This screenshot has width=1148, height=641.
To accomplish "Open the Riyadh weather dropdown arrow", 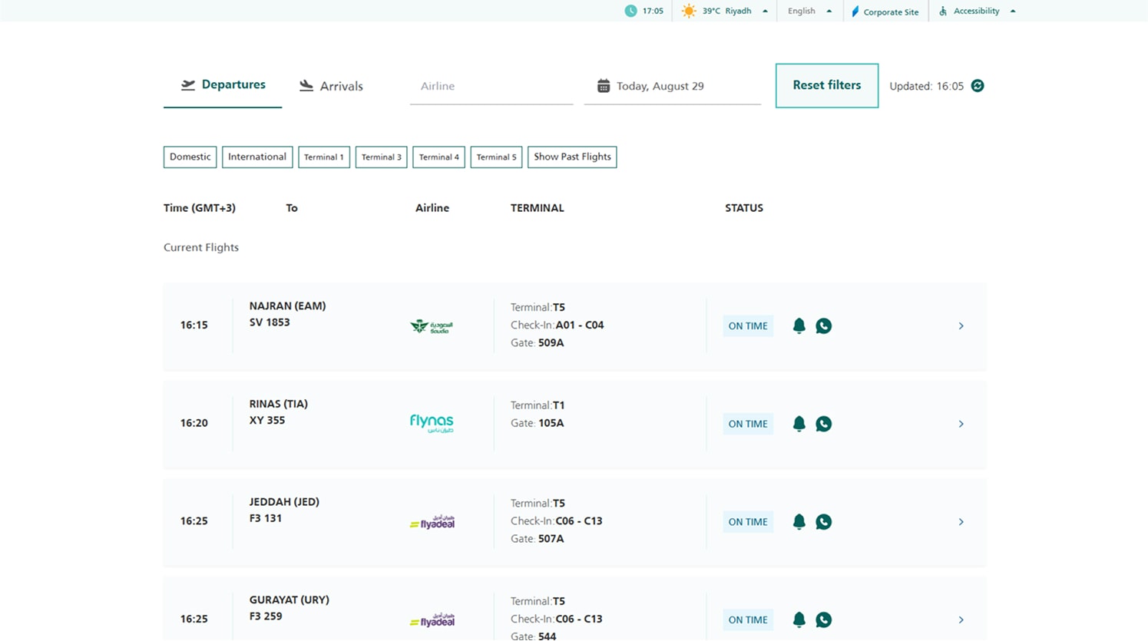I will [x=765, y=12].
